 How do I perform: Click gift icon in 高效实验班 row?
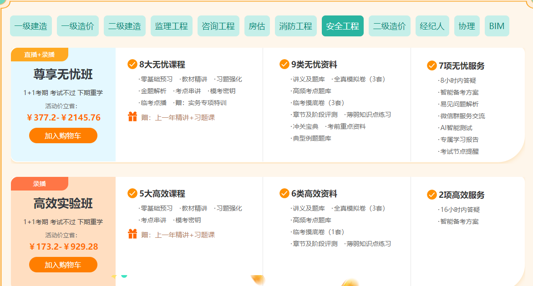[132, 234]
